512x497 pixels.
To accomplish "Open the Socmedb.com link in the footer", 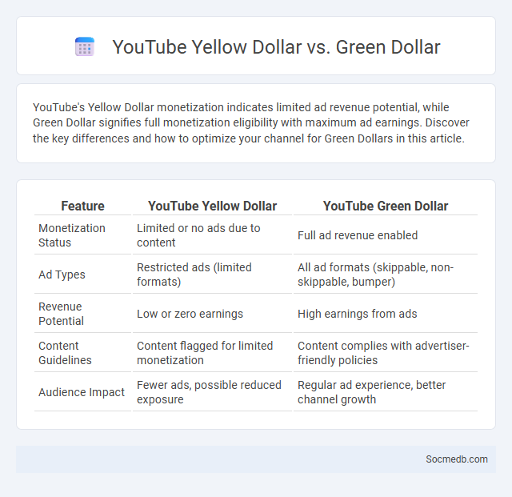I will (457, 459).
